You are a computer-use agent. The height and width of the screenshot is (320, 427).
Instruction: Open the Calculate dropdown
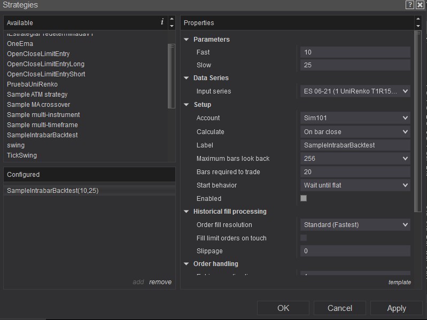(x=355, y=131)
